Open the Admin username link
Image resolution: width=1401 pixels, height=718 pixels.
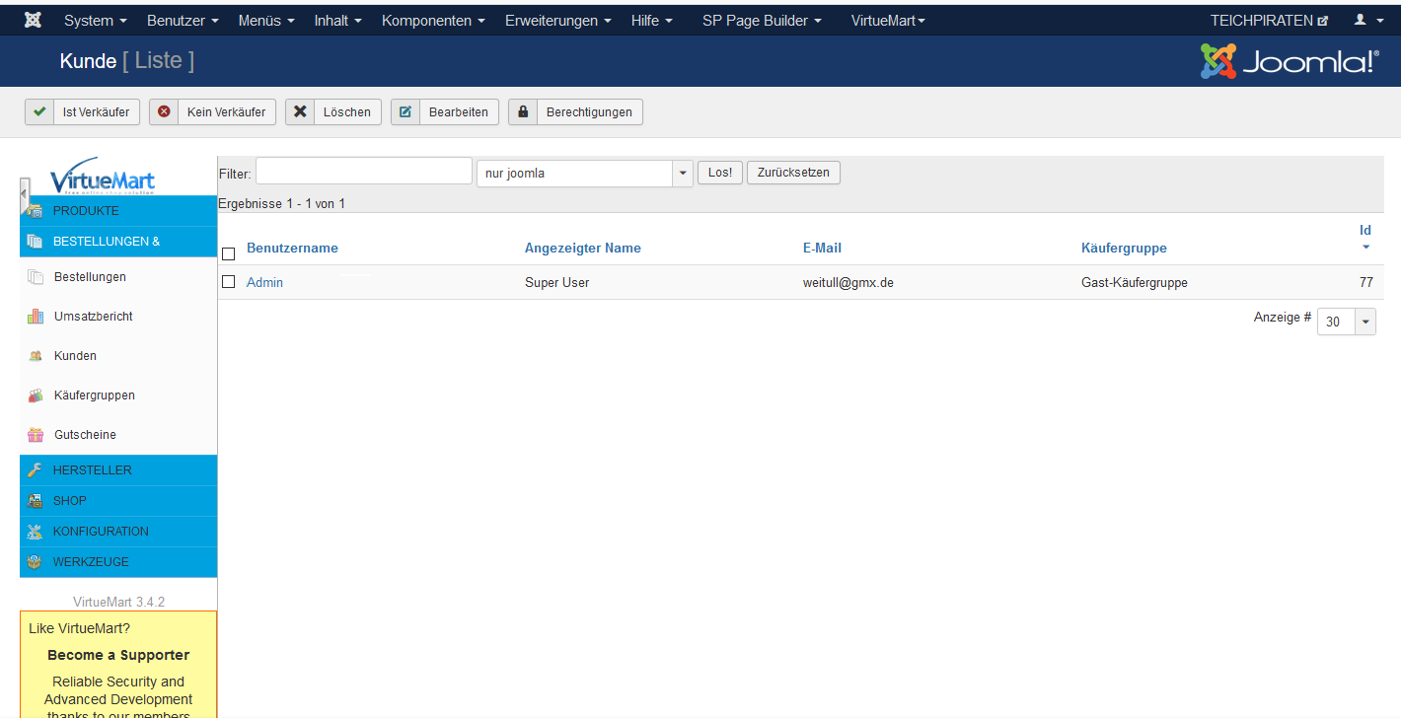[264, 282]
